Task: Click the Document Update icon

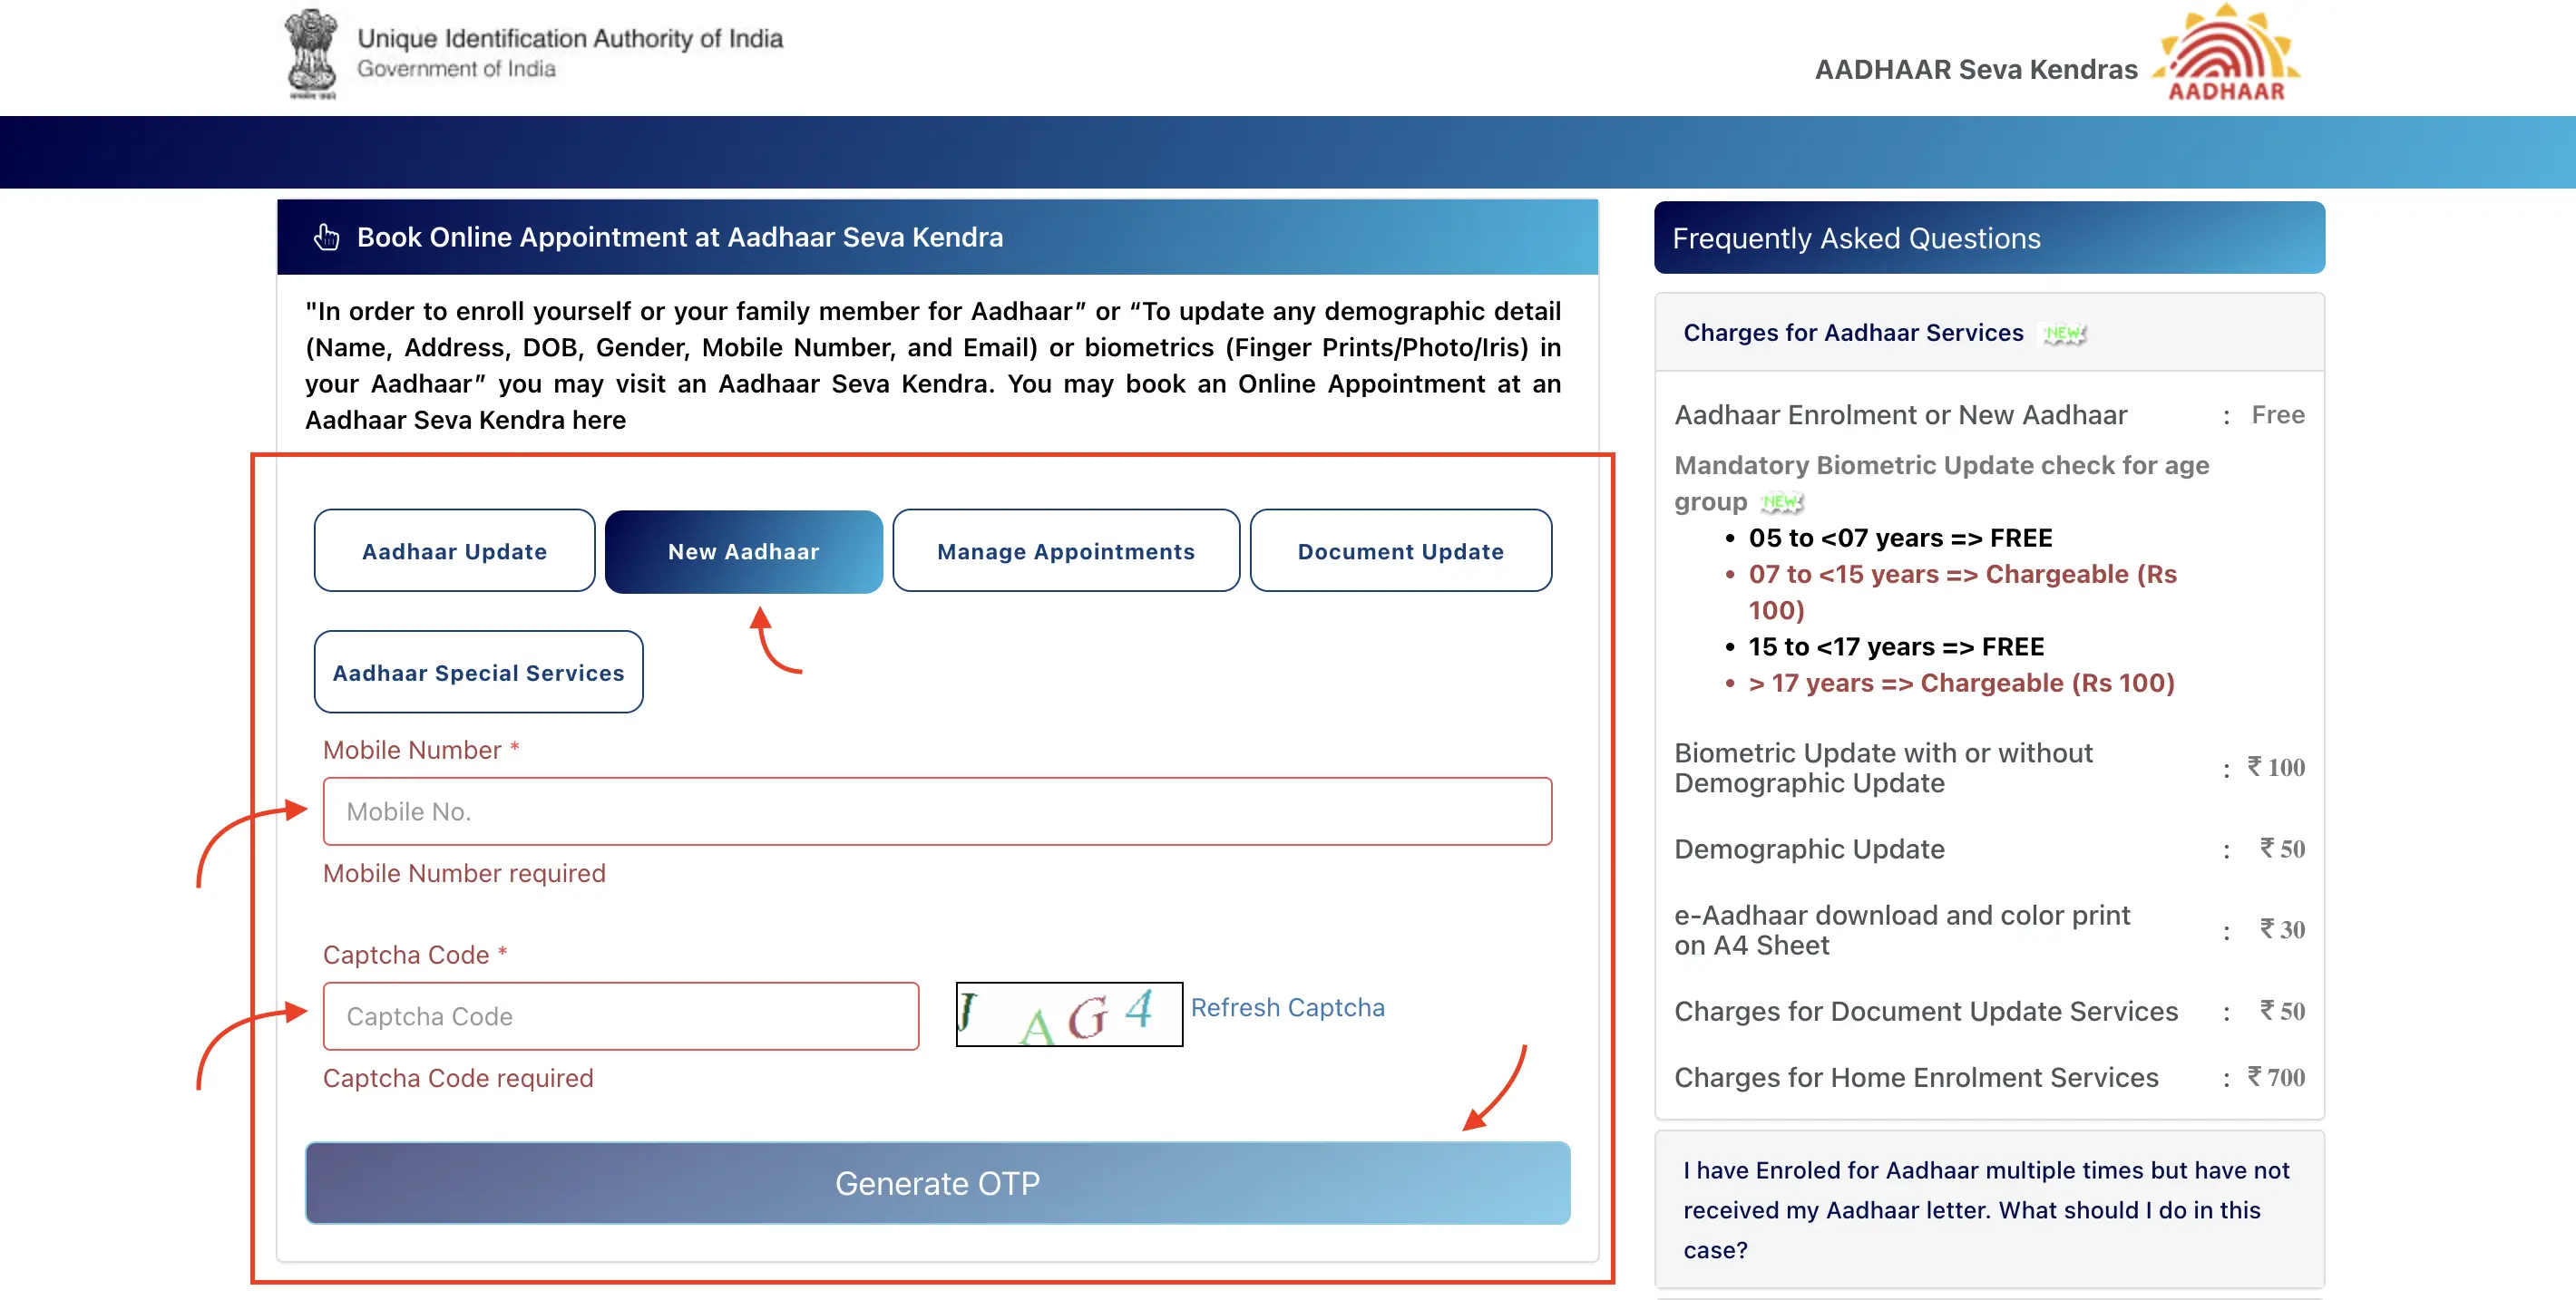Action: click(x=1401, y=550)
